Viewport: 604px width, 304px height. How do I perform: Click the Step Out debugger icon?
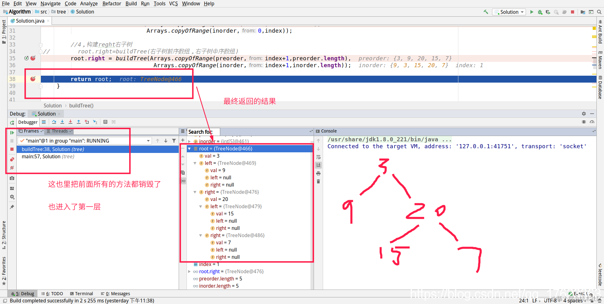pos(79,122)
